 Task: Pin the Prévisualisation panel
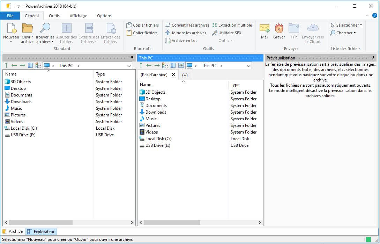click(x=373, y=58)
